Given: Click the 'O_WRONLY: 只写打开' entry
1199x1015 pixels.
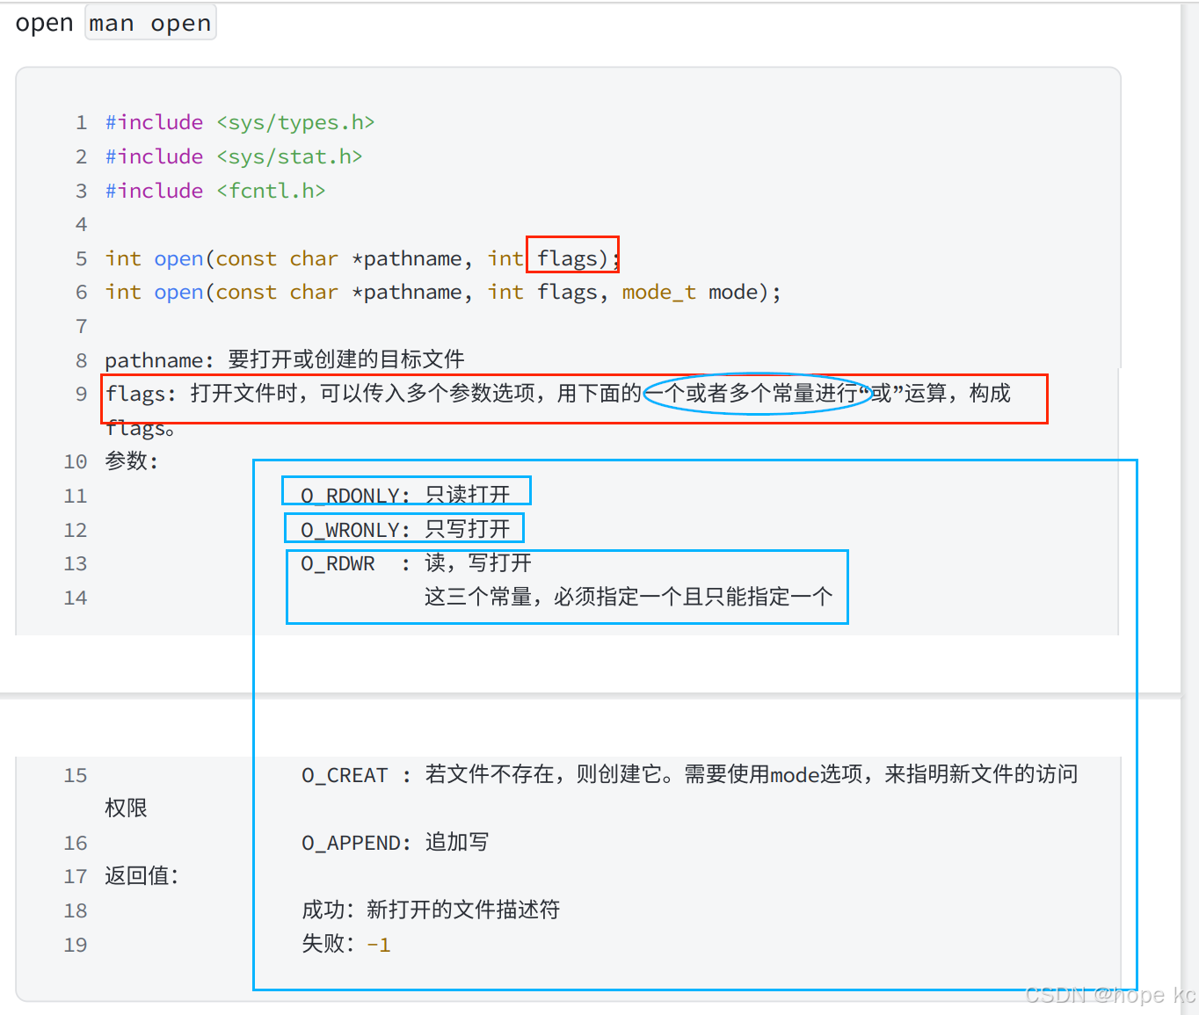Looking at the screenshot, I should [x=405, y=529].
